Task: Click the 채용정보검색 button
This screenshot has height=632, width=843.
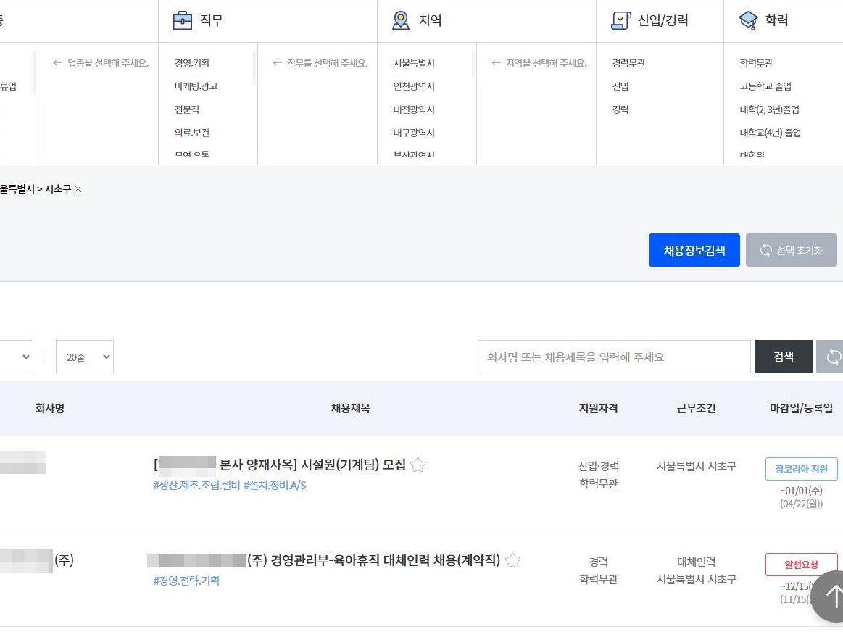Action: tap(694, 250)
